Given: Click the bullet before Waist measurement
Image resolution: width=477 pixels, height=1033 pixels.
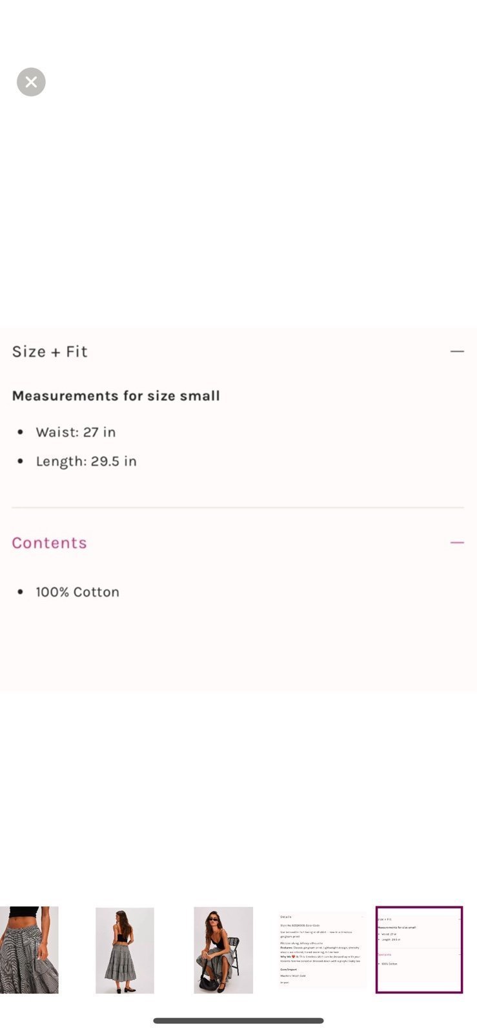Looking at the screenshot, I should [21, 432].
